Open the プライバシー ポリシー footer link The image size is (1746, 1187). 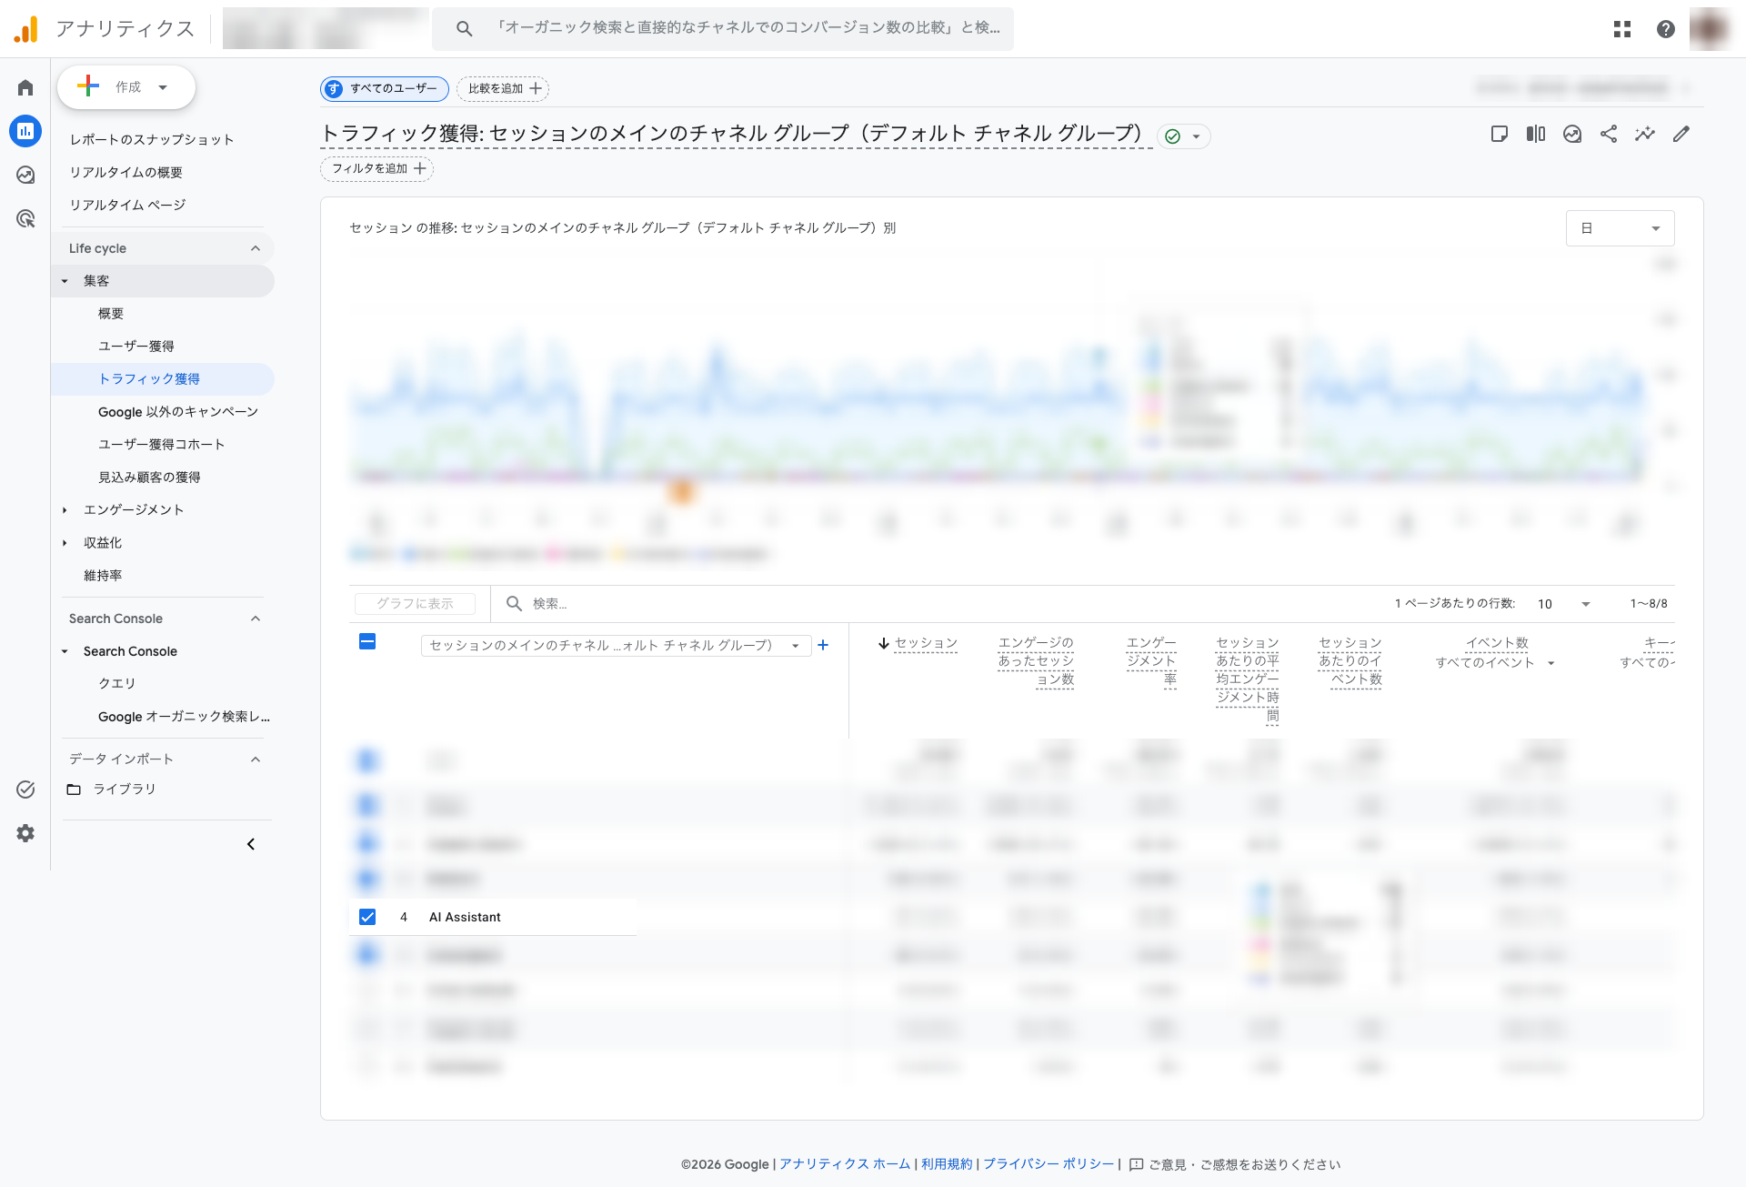1049,1164
